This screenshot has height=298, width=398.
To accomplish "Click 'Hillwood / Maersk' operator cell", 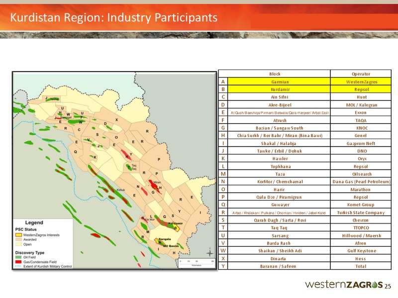I will (361, 235).
